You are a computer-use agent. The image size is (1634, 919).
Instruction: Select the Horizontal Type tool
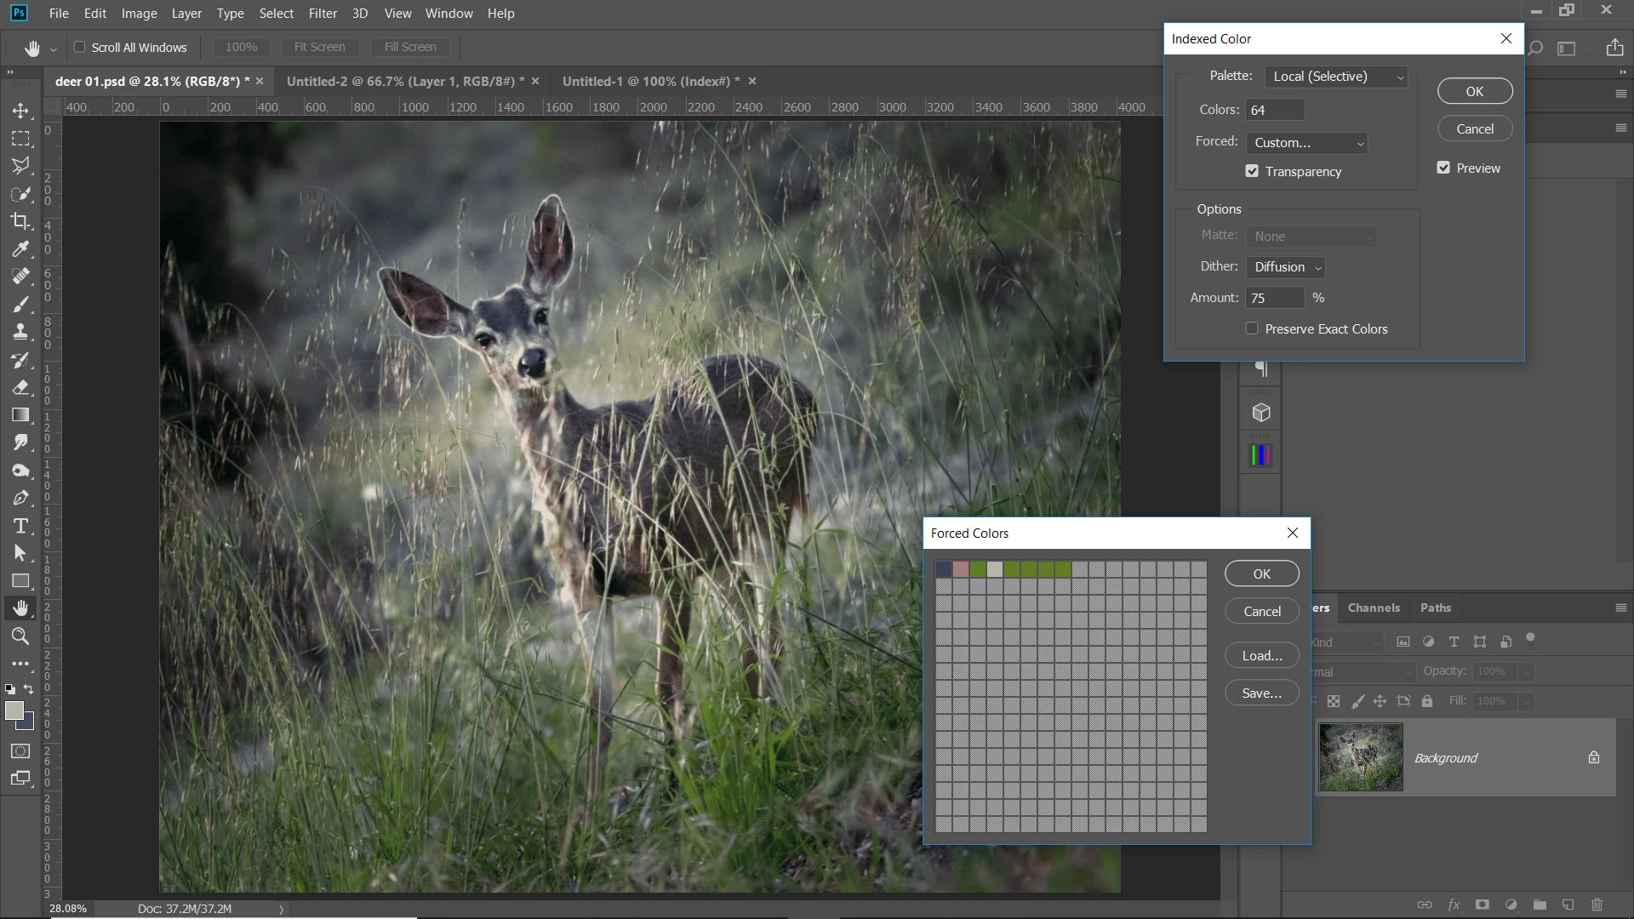click(20, 526)
